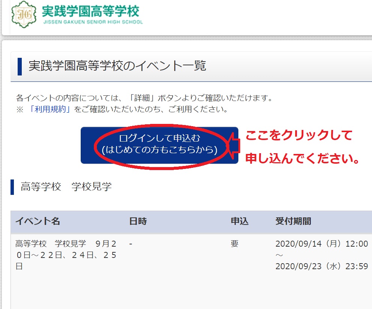
Task: Click the blue bar beside the 学校見学 heading
Action: pyautogui.click(x=12, y=187)
